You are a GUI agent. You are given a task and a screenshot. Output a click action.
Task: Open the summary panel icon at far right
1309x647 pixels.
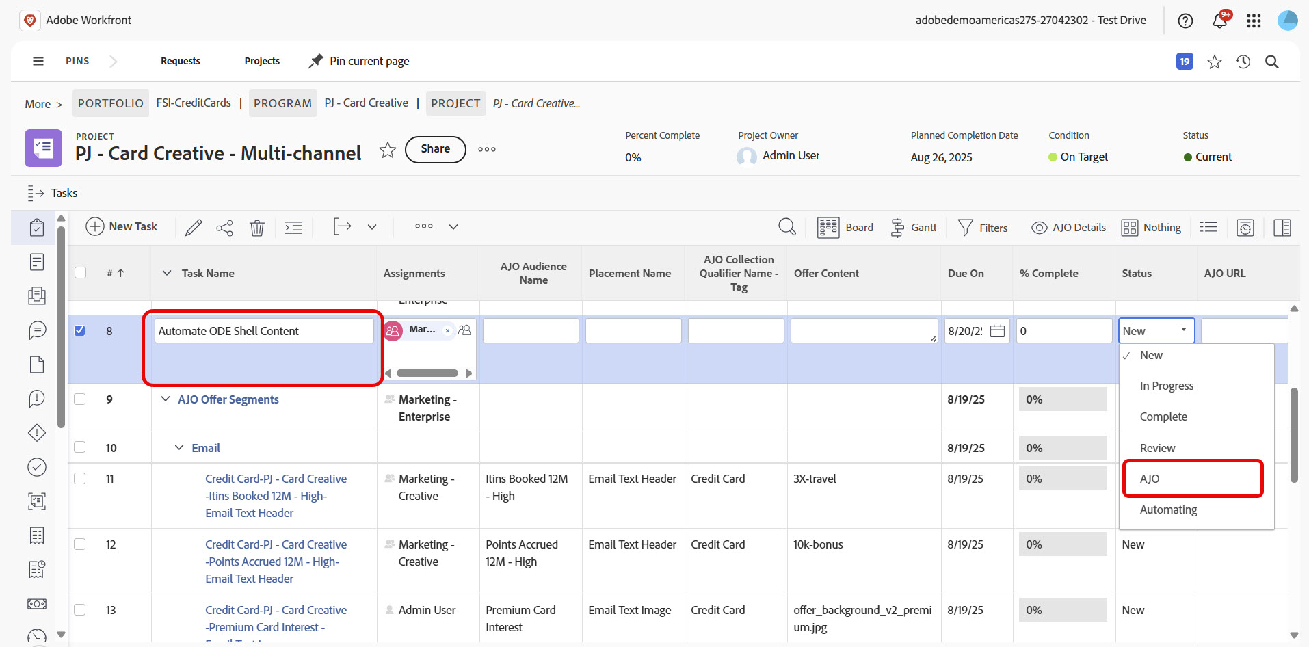[1282, 228]
